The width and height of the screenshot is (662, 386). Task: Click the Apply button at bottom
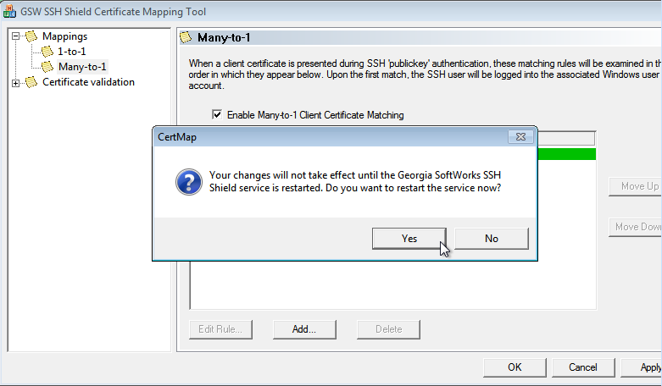point(642,367)
